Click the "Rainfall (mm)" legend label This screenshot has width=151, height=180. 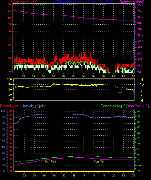(x=10, y=106)
